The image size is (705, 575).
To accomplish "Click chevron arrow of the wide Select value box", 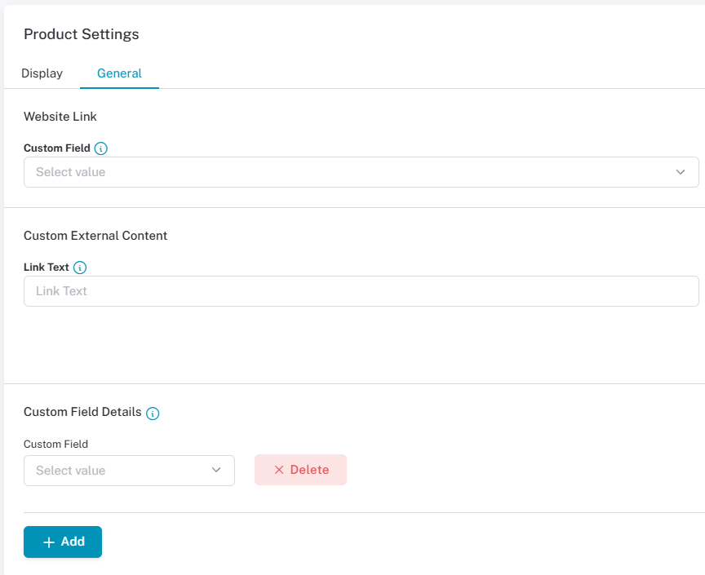I will point(681,172).
